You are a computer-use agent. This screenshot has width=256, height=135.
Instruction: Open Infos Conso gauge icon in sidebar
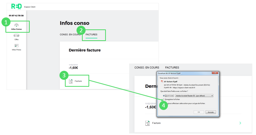click(x=16, y=25)
